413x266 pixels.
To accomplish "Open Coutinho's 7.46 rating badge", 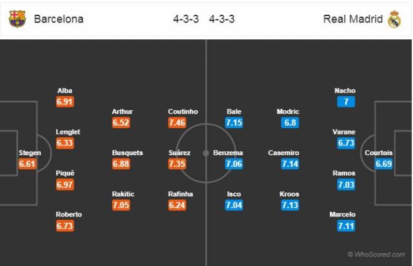I will (177, 122).
